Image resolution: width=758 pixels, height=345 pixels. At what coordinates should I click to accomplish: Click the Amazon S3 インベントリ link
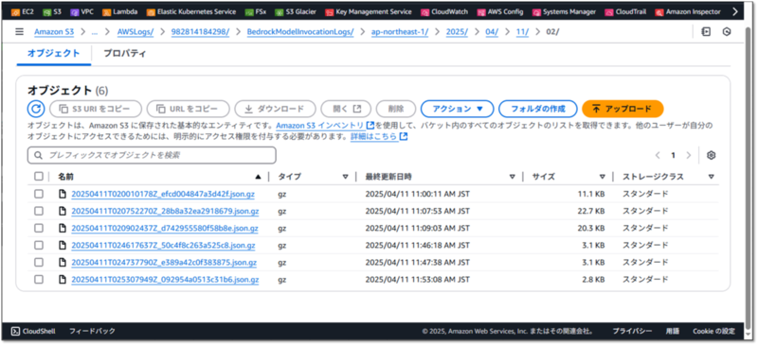point(324,126)
